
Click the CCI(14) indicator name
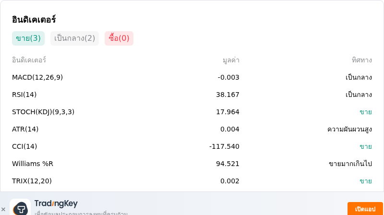(x=24, y=146)
